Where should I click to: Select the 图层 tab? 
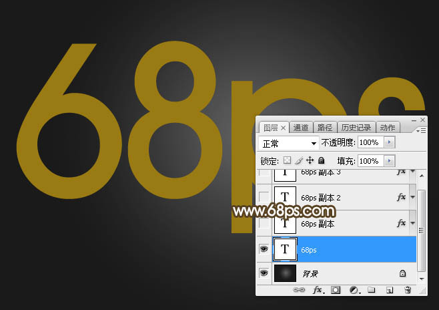click(x=270, y=128)
